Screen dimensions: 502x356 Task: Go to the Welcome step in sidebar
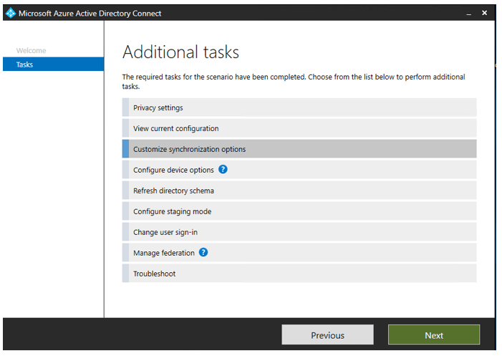click(x=31, y=51)
